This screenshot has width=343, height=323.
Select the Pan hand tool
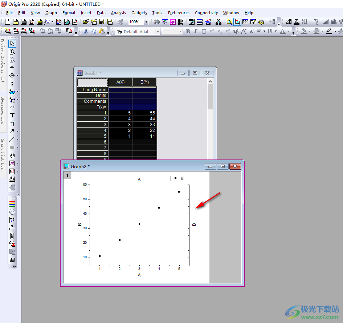(x=12, y=156)
